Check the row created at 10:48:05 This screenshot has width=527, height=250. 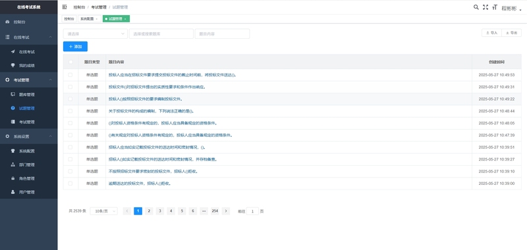point(70,123)
